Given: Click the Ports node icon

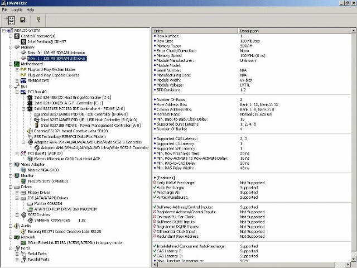Looking at the screenshot, I should 17,248.
